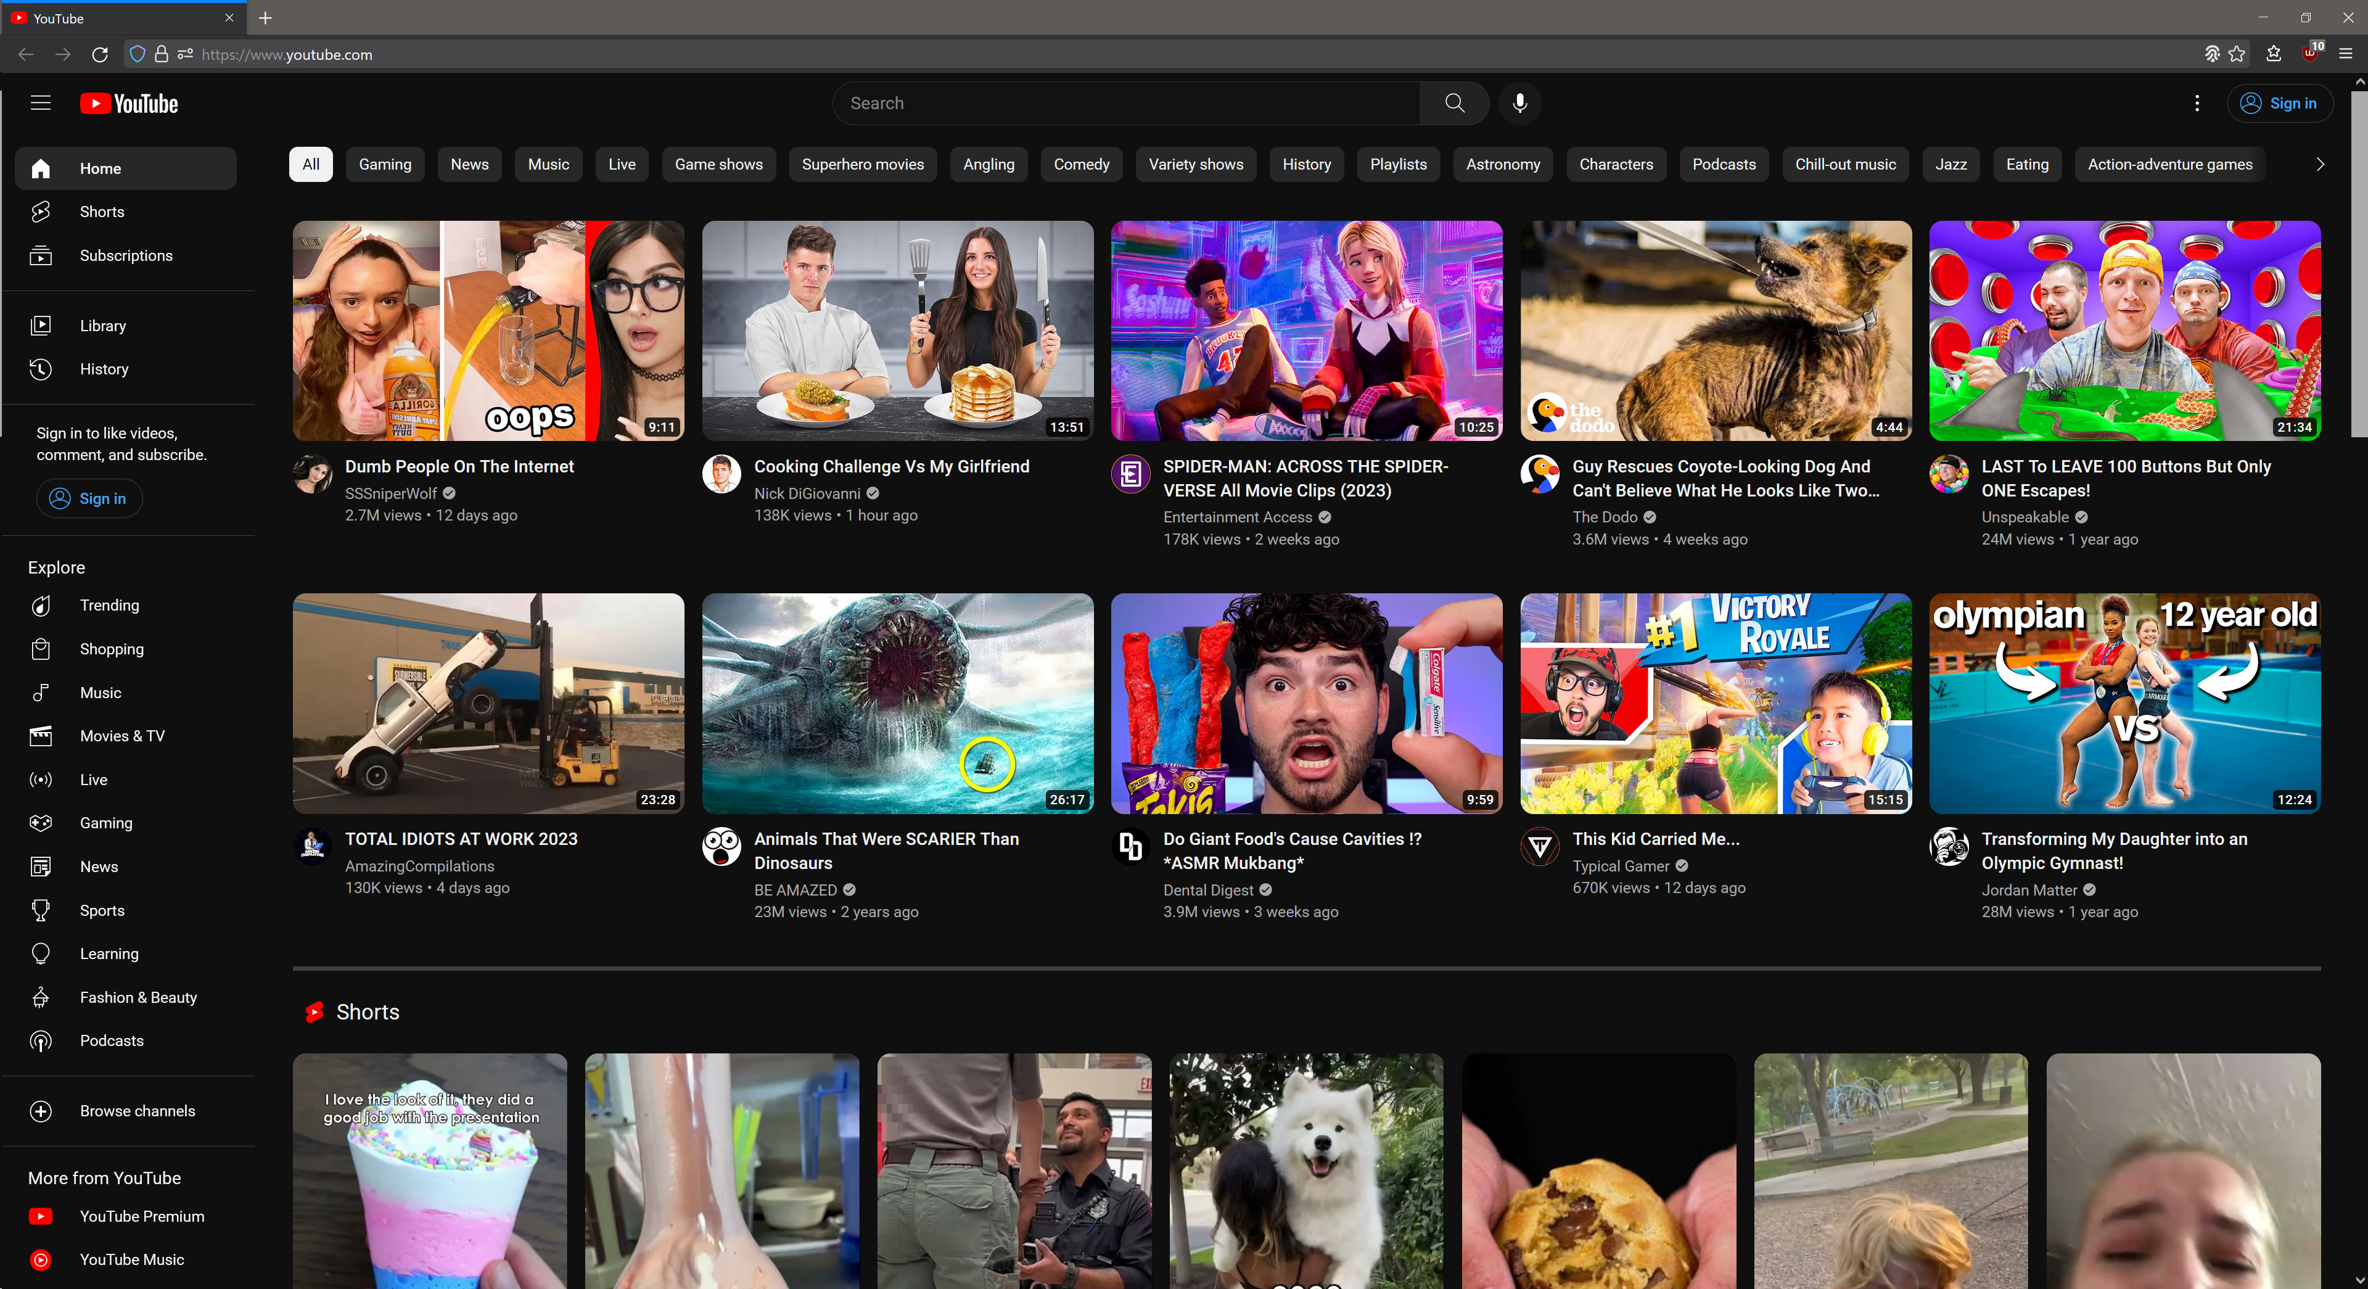Activate voice search microphone icon
The height and width of the screenshot is (1289, 2368).
pyautogui.click(x=1519, y=103)
